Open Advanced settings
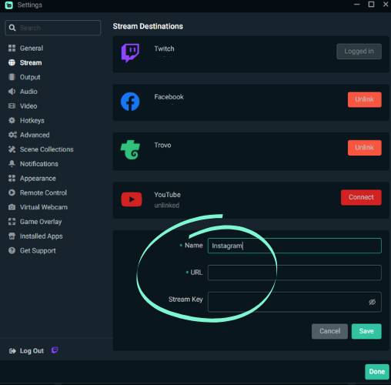This screenshot has height=385, width=391. point(35,135)
